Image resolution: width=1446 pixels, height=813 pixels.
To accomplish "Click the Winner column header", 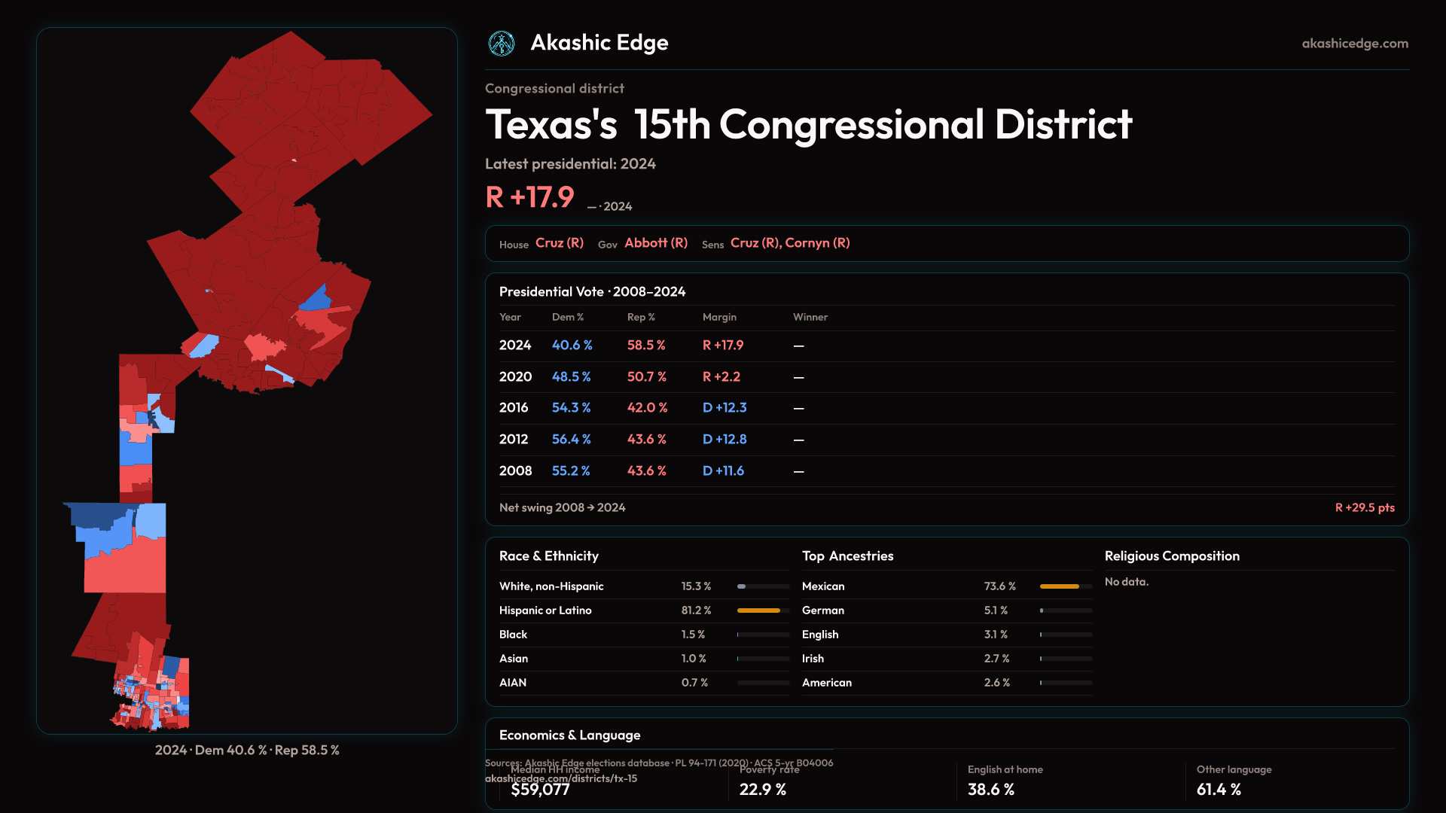I will pos(810,317).
